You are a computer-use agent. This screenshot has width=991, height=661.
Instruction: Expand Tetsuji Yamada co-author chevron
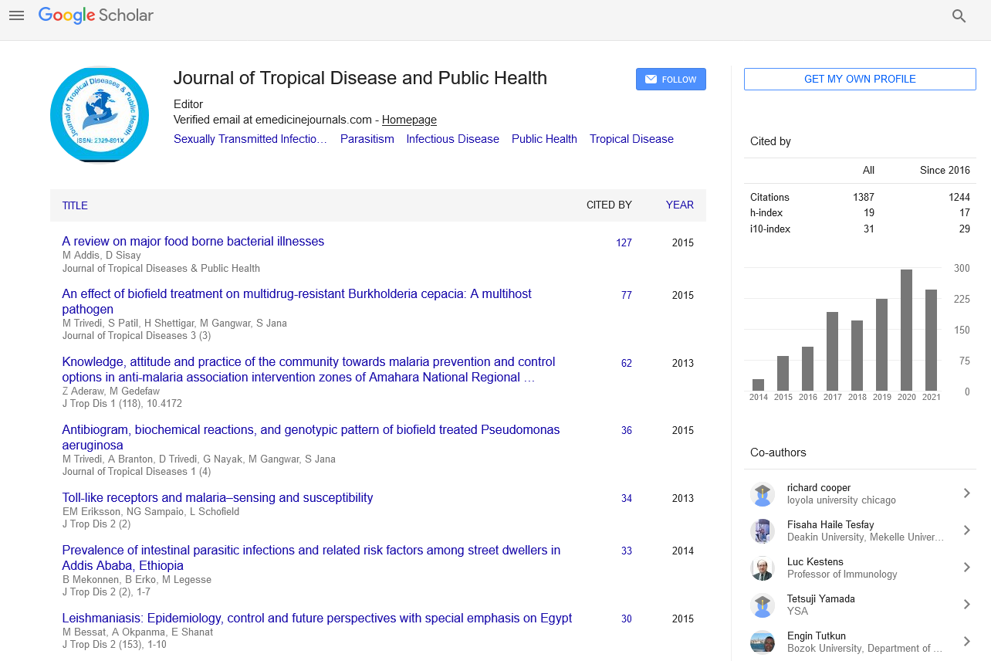click(966, 605)
